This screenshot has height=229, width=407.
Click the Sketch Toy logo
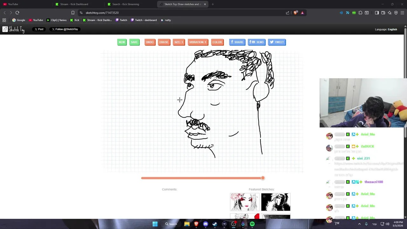13,29
